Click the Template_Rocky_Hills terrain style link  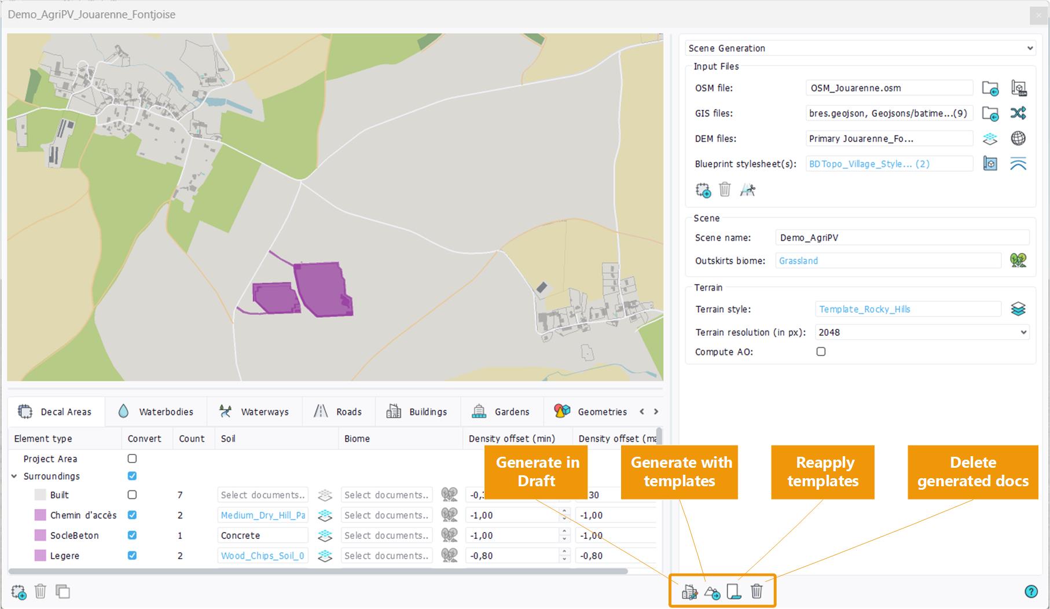[864, 309]
